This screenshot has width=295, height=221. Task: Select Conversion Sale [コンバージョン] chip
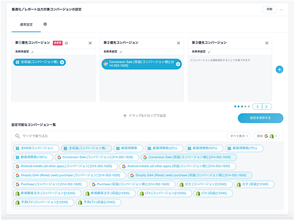point(97,158)
